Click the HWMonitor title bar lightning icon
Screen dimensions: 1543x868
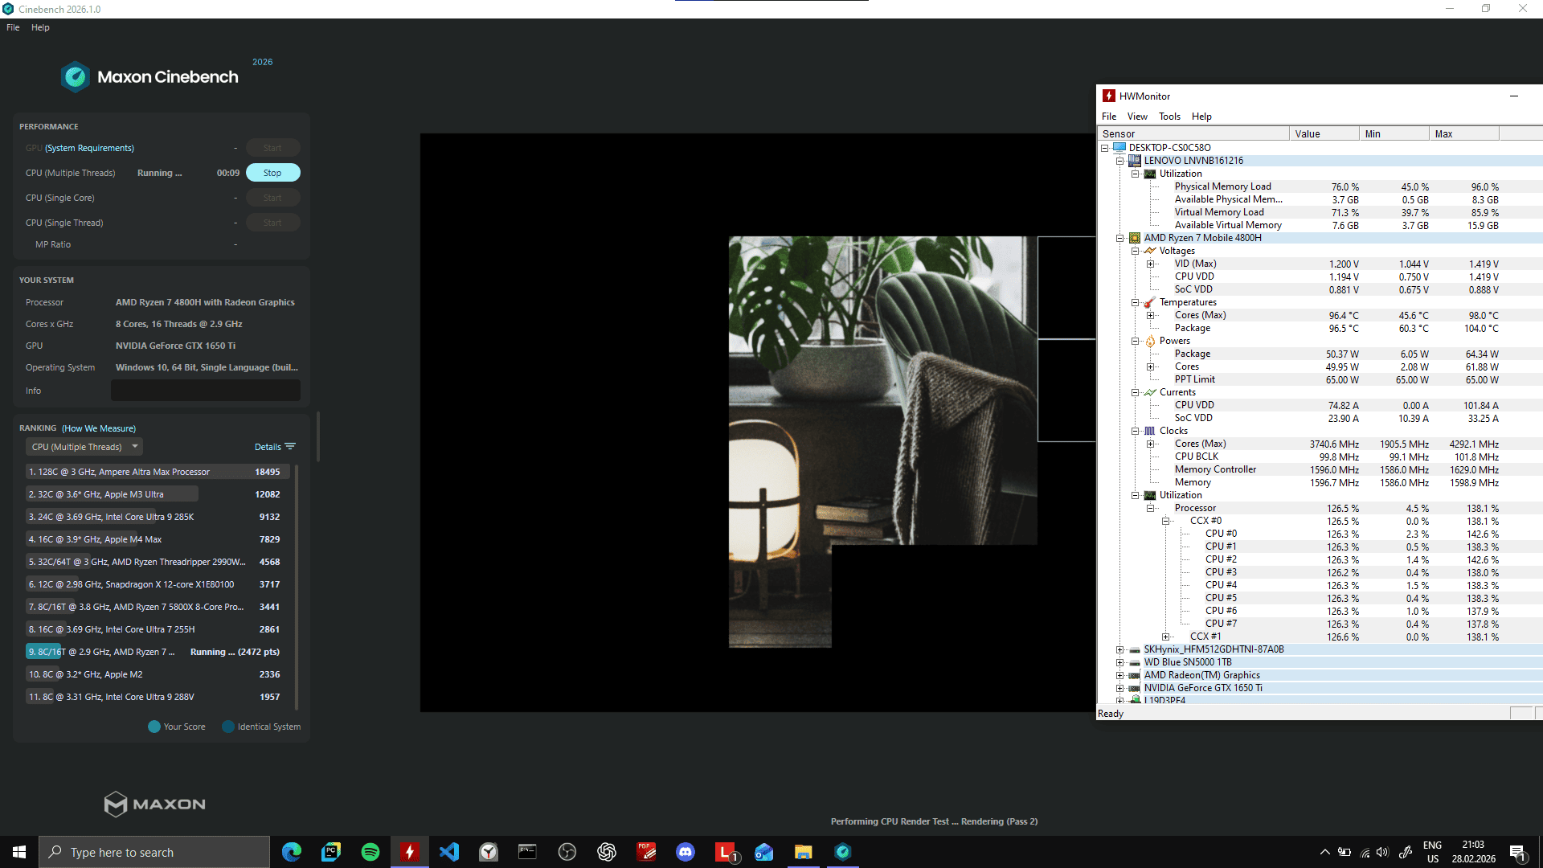(x=1109, y=96)
